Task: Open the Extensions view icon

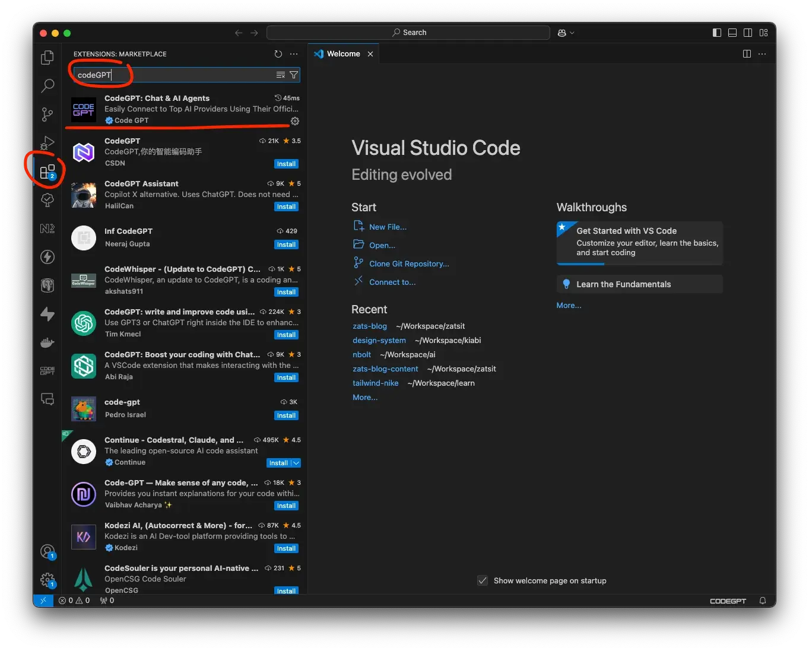Action: point(47,172)
